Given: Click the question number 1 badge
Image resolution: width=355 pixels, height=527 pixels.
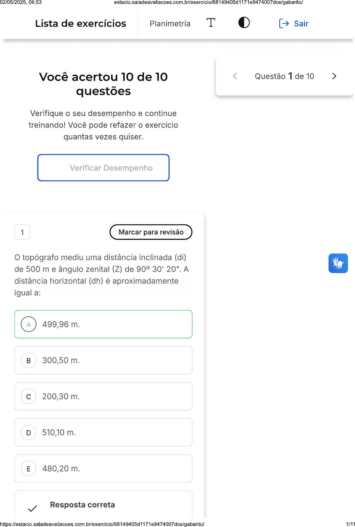Looking at the screenshot, I should click(22, 232).
